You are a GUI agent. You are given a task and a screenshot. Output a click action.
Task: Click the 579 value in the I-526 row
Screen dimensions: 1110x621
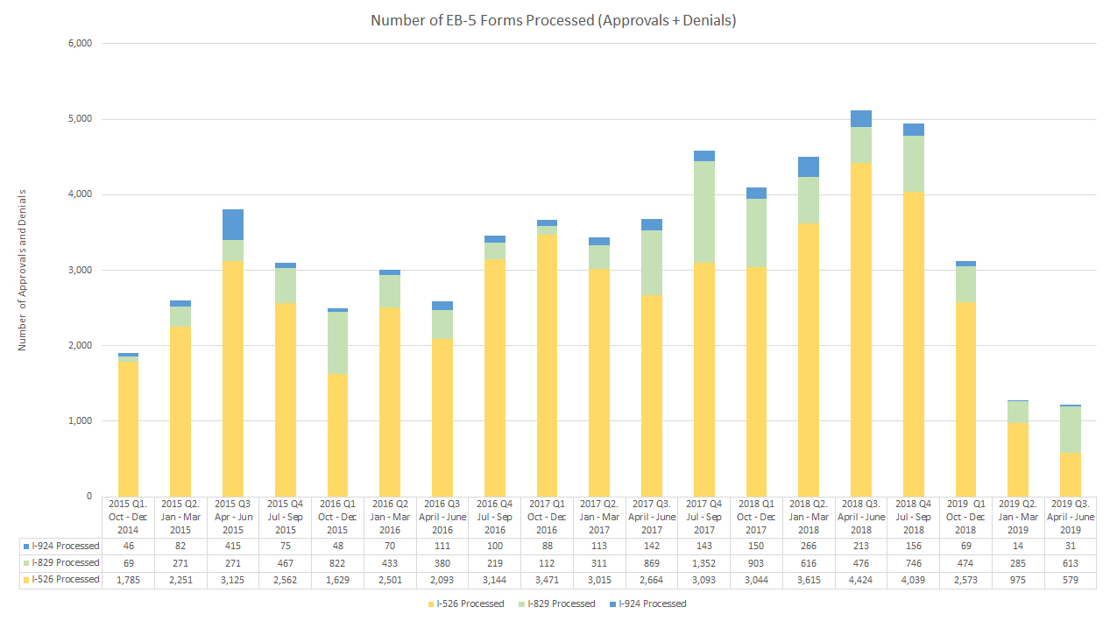pos(1070,580)
